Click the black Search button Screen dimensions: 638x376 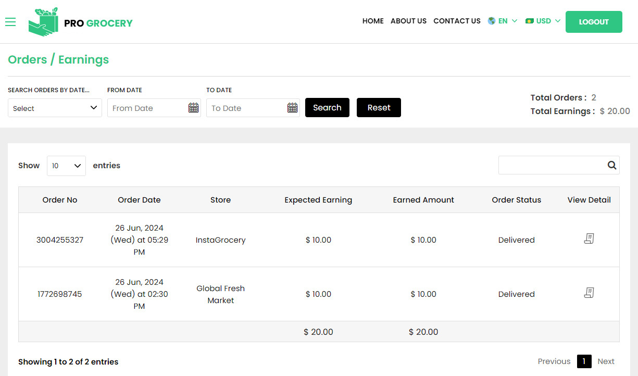click(327, 108)
